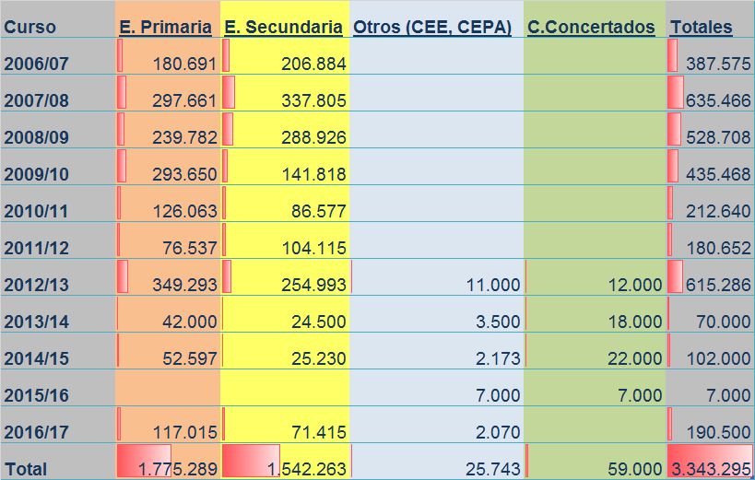Select the 3.343.295 grand total cell
The width and height of the screenshot is (755, 480).
click(x=710, y=462)
